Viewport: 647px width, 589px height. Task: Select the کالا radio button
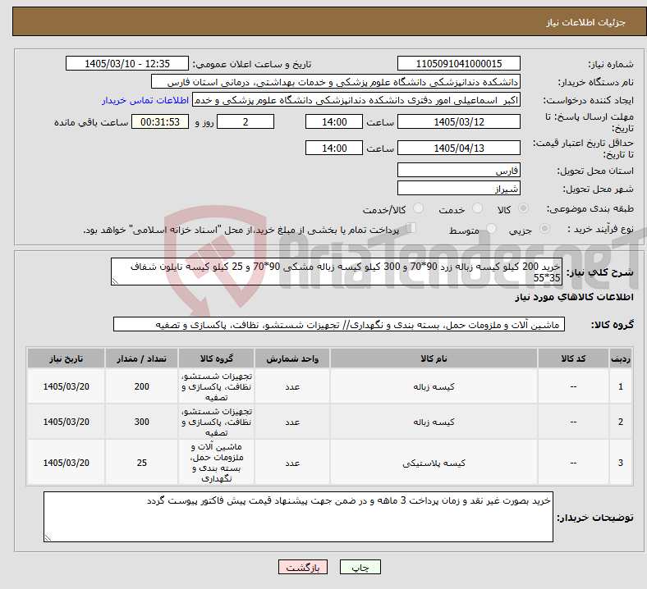pyautogui.click(x=523, y=208)
